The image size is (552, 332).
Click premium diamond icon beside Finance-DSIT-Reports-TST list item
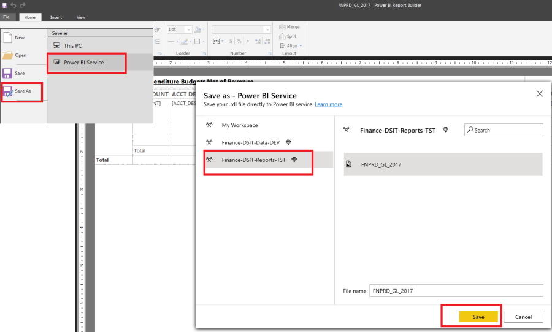coord(294,160)
